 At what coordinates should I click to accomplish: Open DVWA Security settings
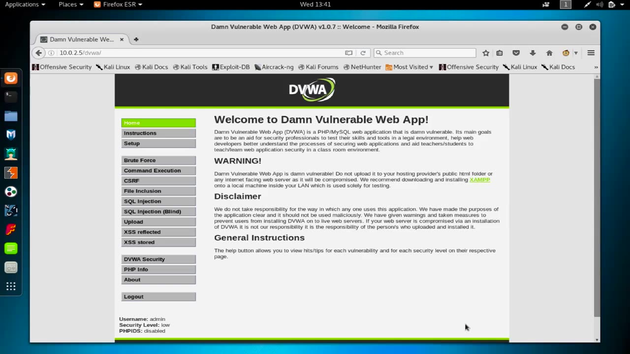click(158, 259)
